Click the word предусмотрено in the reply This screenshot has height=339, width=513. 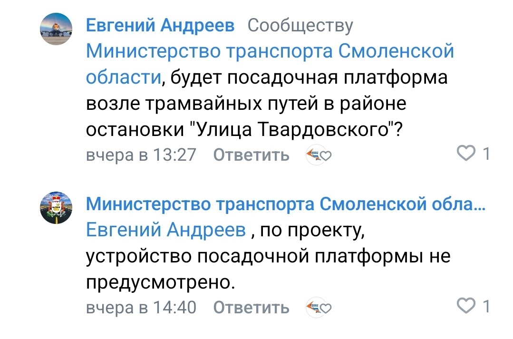(x=160, y=283)
